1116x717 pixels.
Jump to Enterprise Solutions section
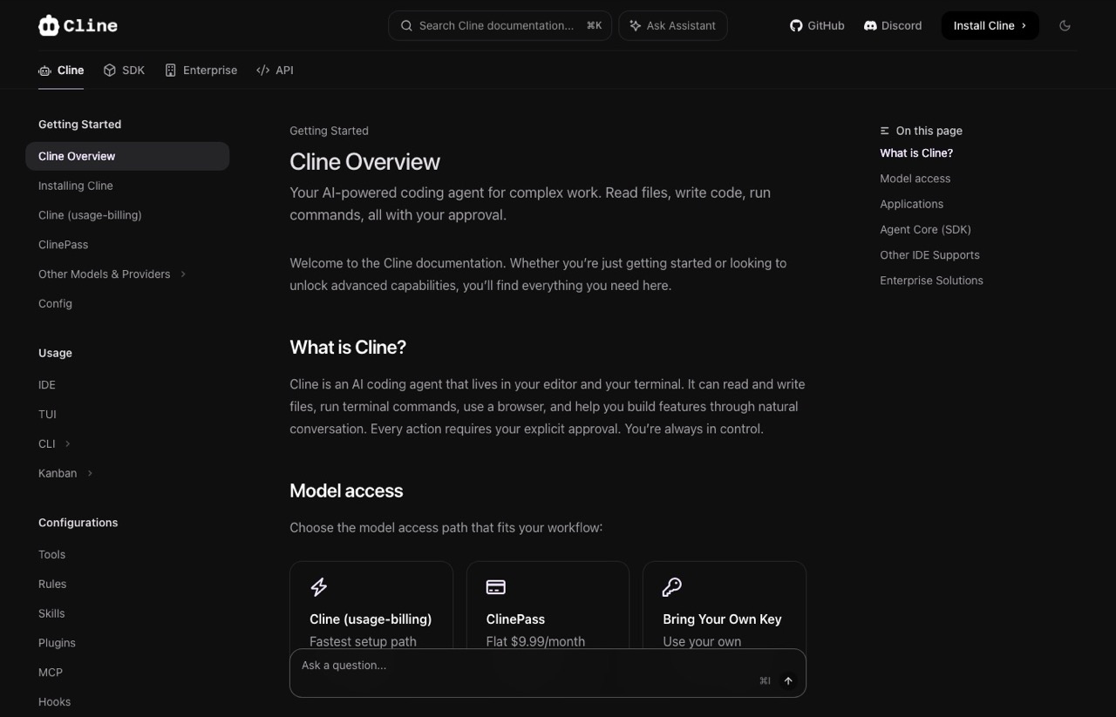click(x=931, y=281)
